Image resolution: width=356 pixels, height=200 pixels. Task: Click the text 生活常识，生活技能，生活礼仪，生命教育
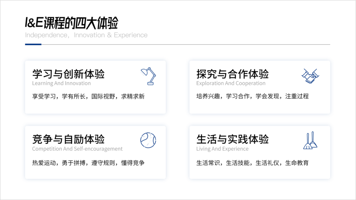(x=252, y=163)
